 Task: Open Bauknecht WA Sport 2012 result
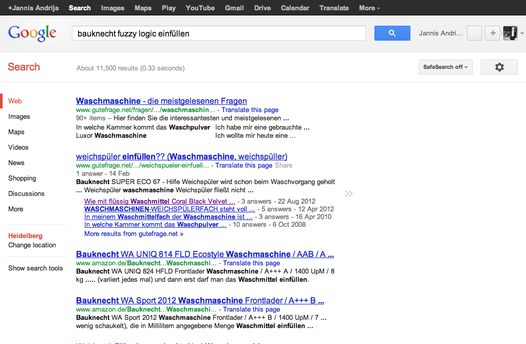200,301
